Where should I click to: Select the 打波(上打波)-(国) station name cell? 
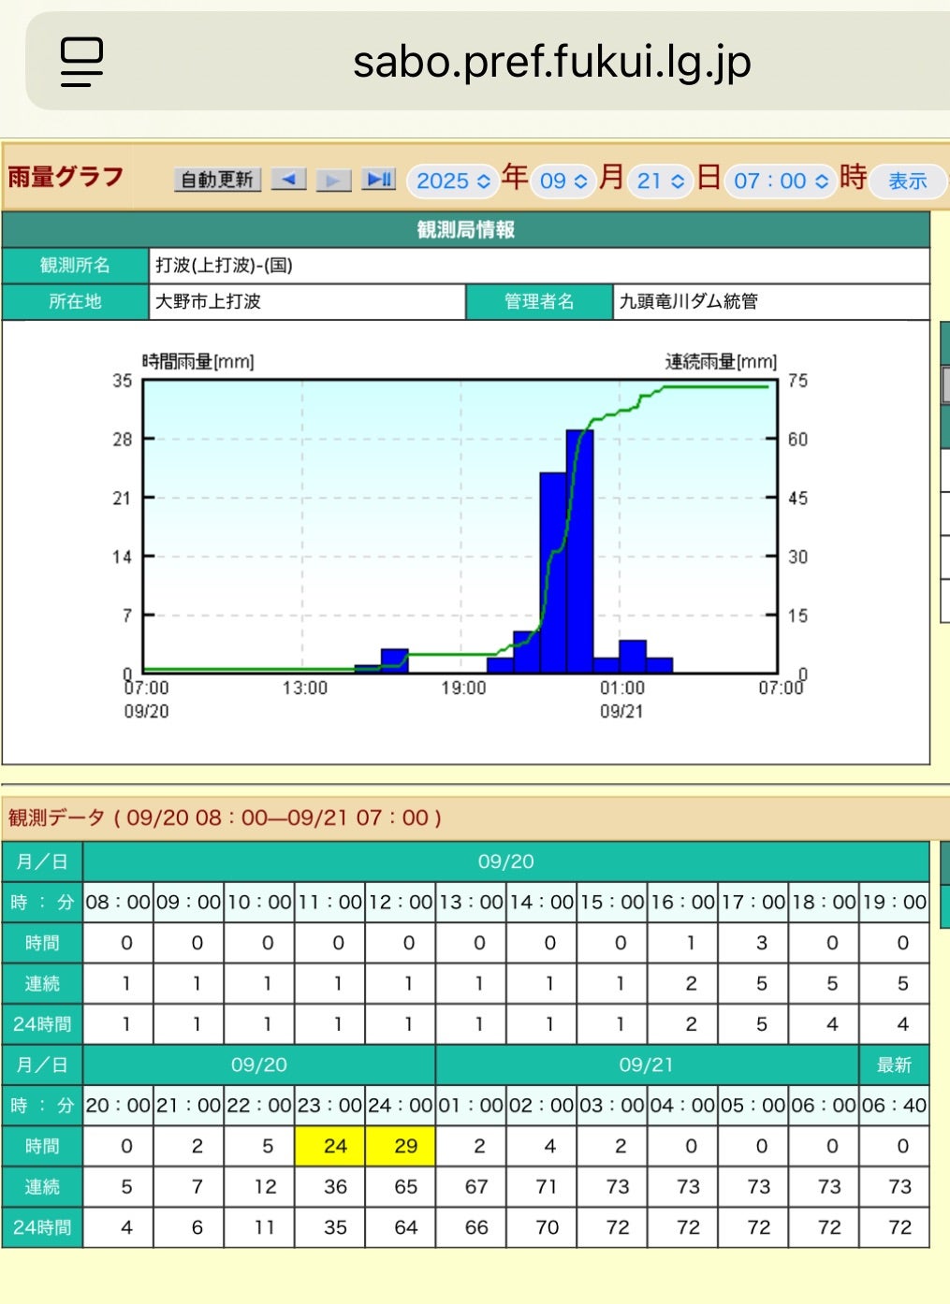coord(538,266)
